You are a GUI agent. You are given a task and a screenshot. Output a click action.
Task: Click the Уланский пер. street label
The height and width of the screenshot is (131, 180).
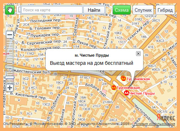[x=139, y=31]
